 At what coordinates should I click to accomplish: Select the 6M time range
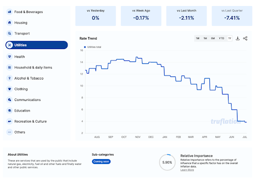click(213, 38)
